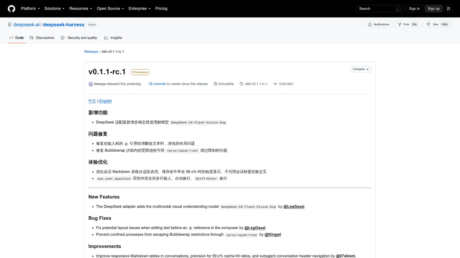Jump to the English section
460x258 pixels.
point(105,101)
